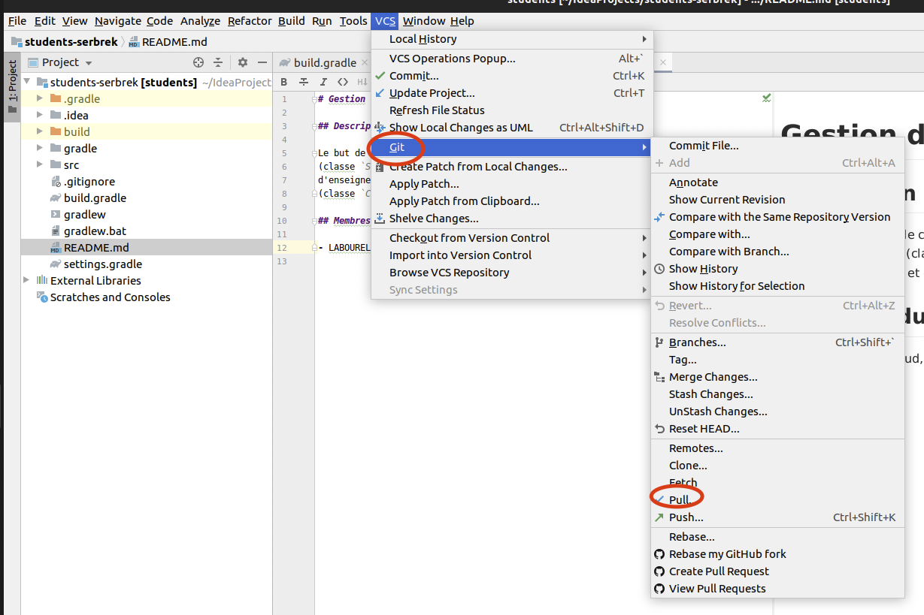This screenshot has width=924, height=615.
Task: Apply bold with the B toolbar icon
Action: tap(284, 82)
